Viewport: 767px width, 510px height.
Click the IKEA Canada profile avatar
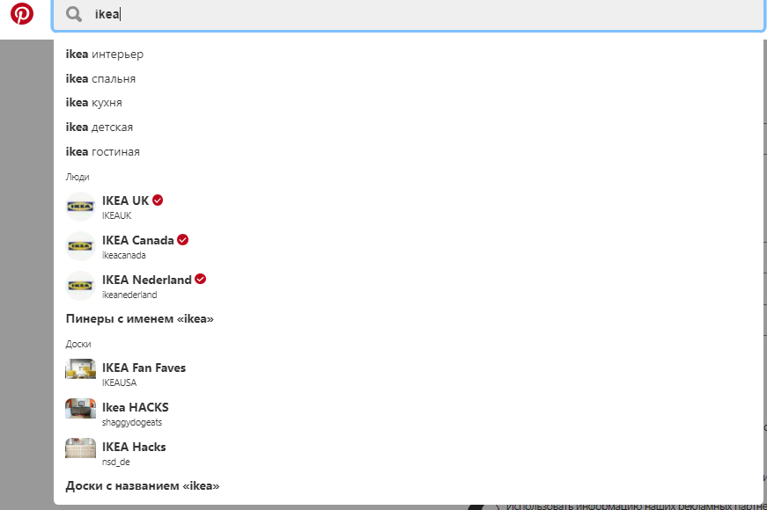coord(80,246)
